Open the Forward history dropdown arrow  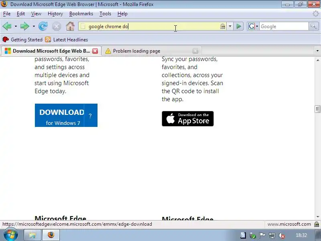tap(34, 27)
